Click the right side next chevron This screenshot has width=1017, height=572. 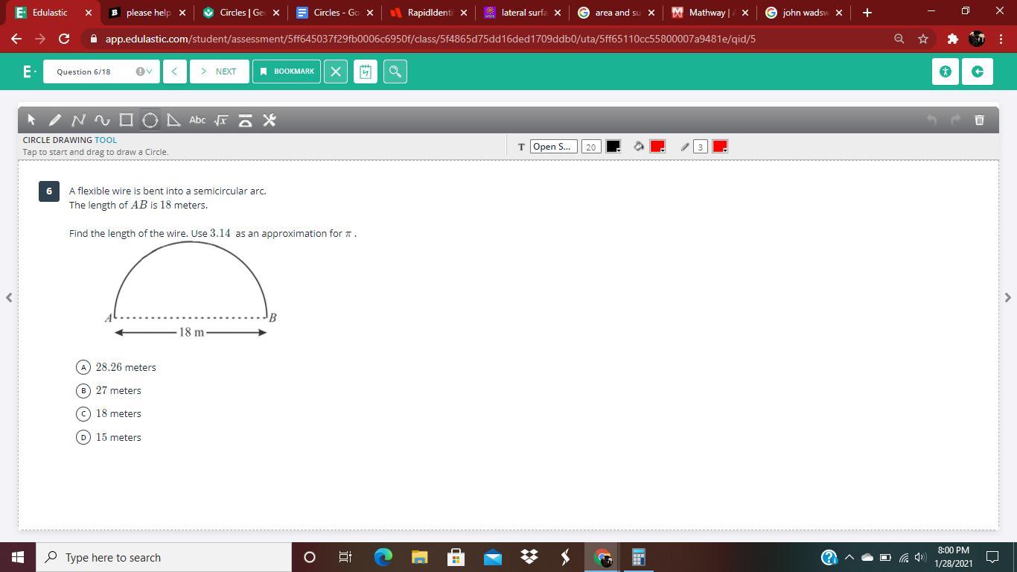pyautogui.click(x=1008, y=297)
